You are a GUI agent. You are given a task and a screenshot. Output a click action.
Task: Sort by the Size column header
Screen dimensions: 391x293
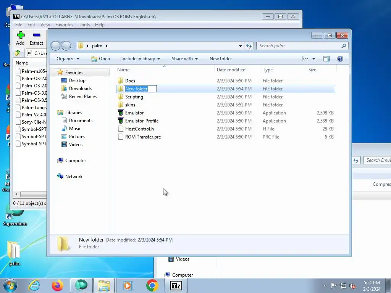(x=321, y=70)
